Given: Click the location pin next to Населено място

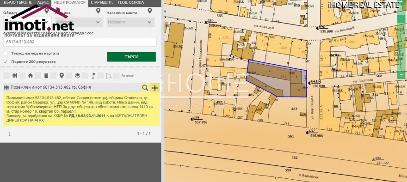Looking at the screenshot, I should [150, 11].
